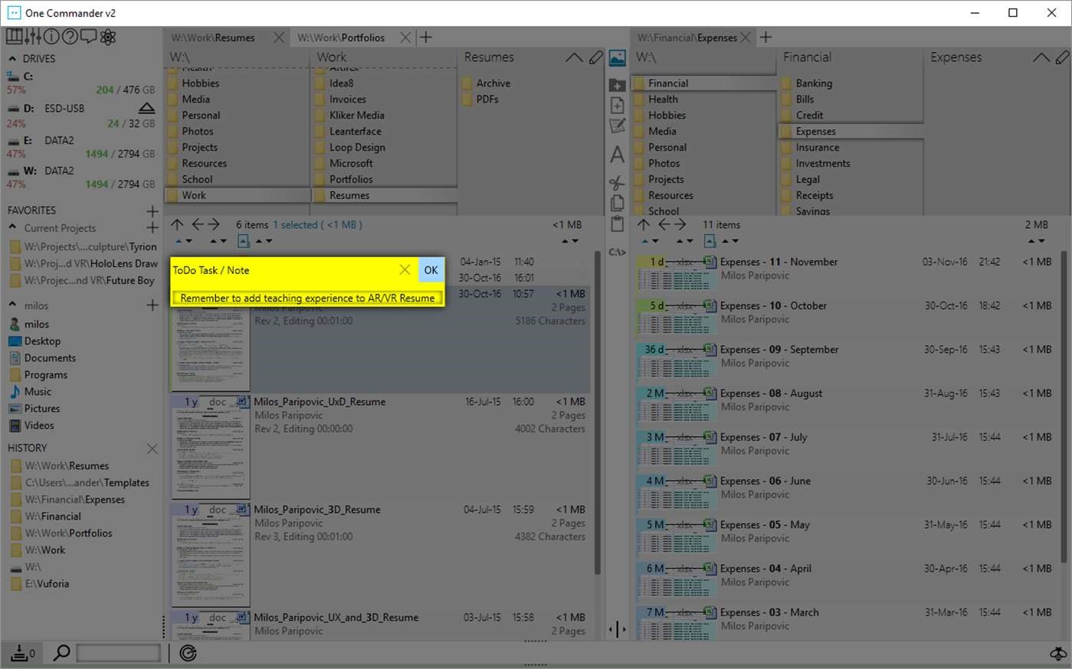The width and height of the screenshot is (1072, 669).
Task: Cancel the ToDo Task note dialog
Action: (405, 269)
